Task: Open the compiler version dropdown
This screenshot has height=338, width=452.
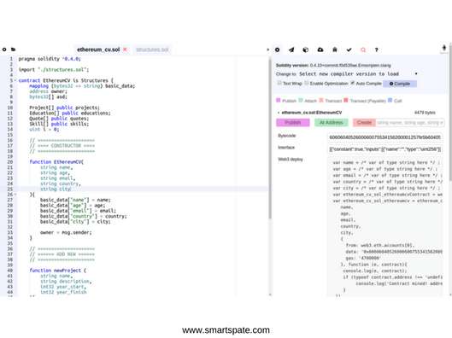Action: pyautogui.click(x=358, y=74)
